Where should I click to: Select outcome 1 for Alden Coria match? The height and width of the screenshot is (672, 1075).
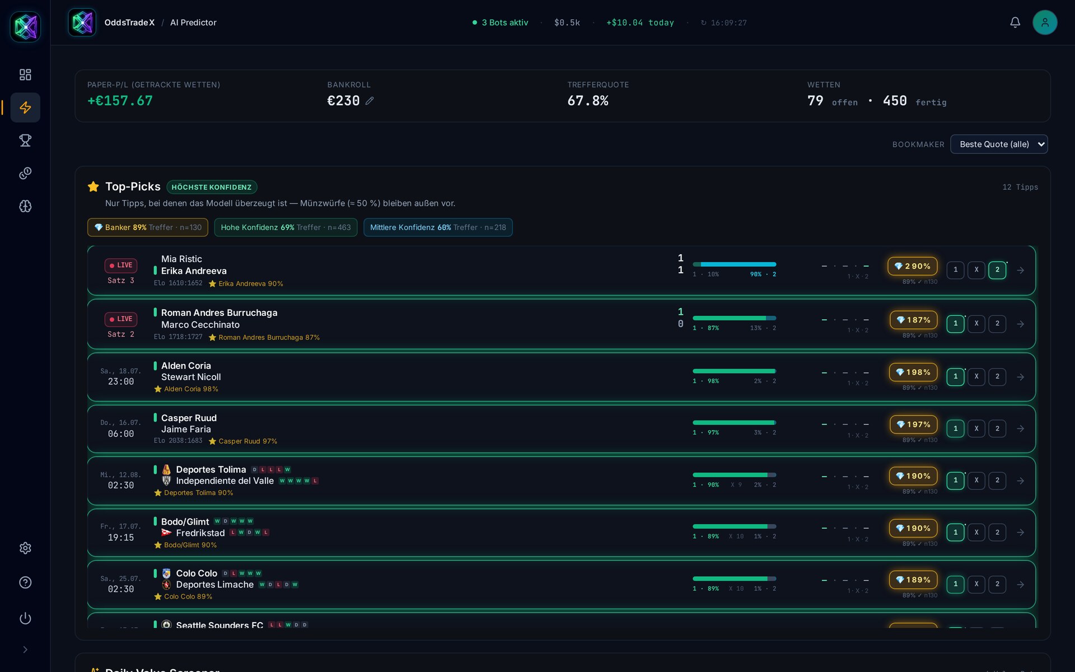[955, 377]
